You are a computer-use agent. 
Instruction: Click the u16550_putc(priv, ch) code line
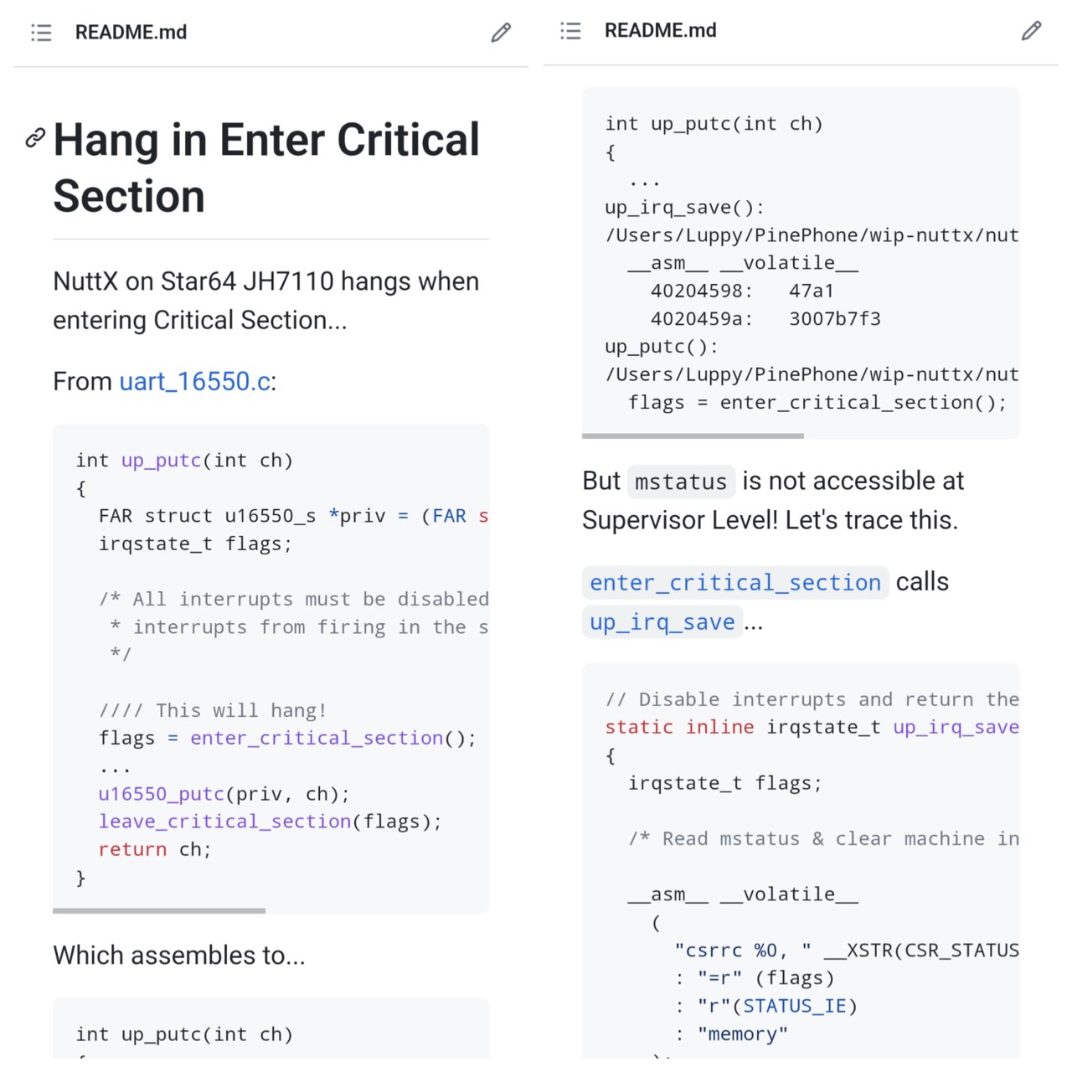(224, 794)
